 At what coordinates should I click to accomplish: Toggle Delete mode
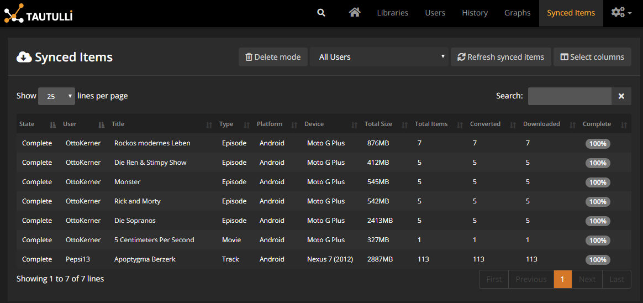[273, 57]
